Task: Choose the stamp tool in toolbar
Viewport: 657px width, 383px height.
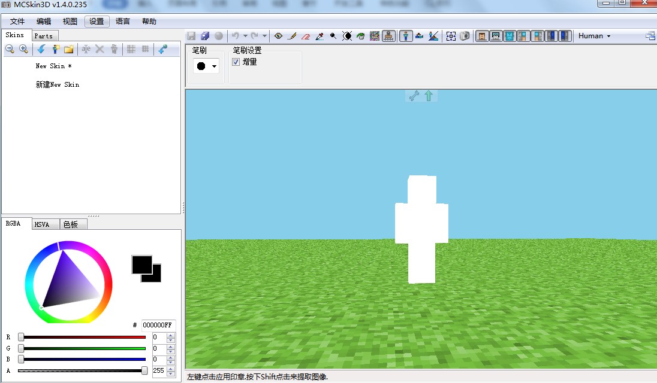Action: 388,36
